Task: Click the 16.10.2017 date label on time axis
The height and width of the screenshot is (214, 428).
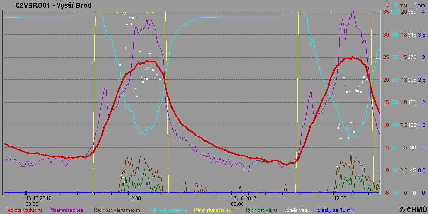Action: pos(39,198)
